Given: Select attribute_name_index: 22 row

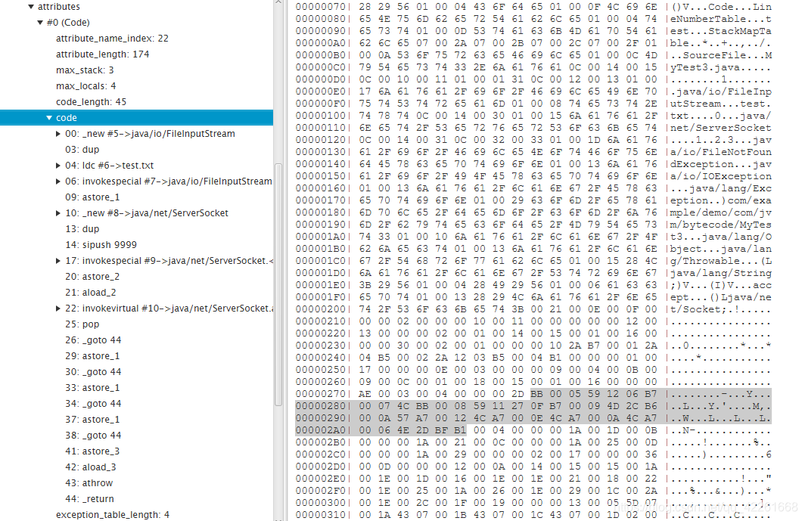Looking at the screenshot, I should tap(112, 39).
